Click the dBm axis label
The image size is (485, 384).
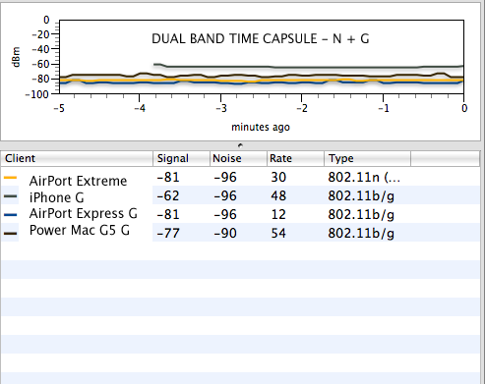(x=16, y=57)
